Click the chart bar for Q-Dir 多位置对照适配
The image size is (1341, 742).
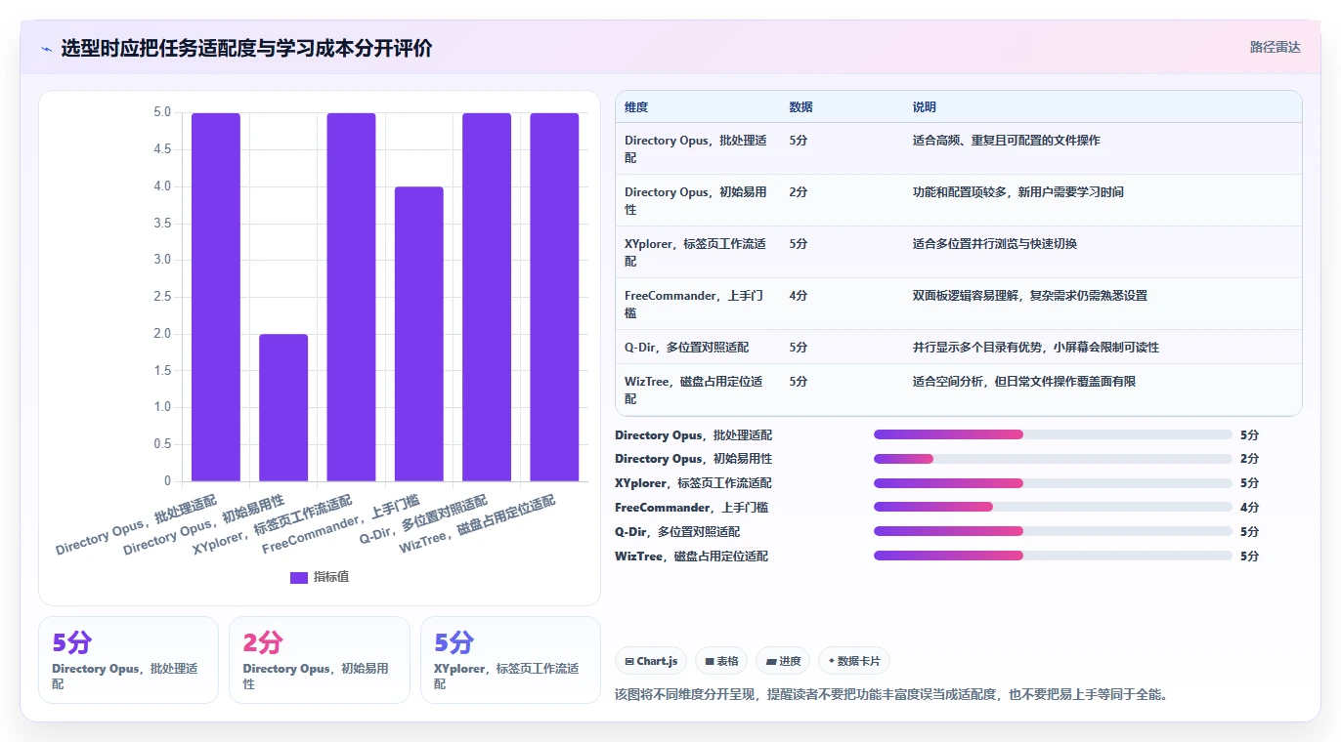click(487, 297)
